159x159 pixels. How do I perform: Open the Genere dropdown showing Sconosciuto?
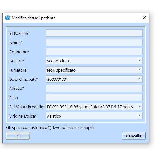tap(94, 61)
